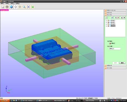Expand the first process tree item
Image resolution: width=127 pixels, height=102 pixels.
pyautogui.click(x=106, y=21)
